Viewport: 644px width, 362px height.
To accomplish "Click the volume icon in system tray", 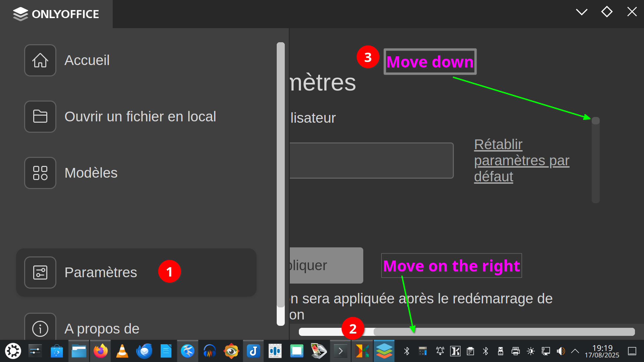I will (x=560, y=351).
